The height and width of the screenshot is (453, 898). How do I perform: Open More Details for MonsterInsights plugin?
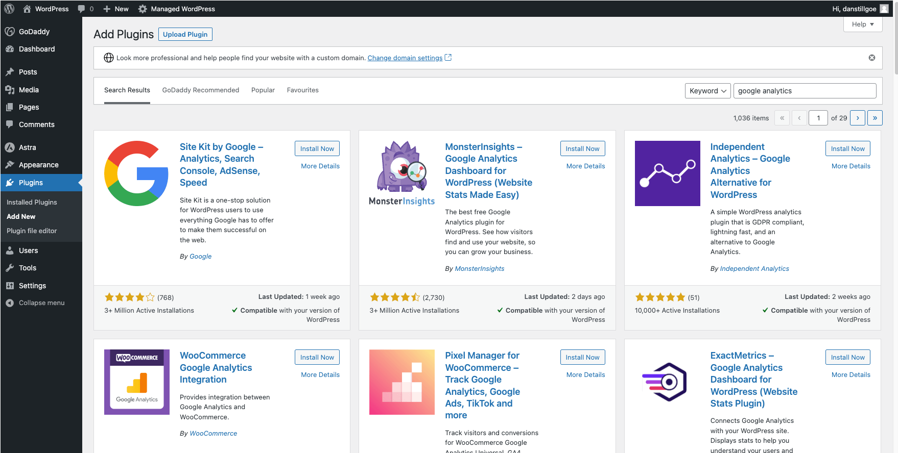pos(585,166)
